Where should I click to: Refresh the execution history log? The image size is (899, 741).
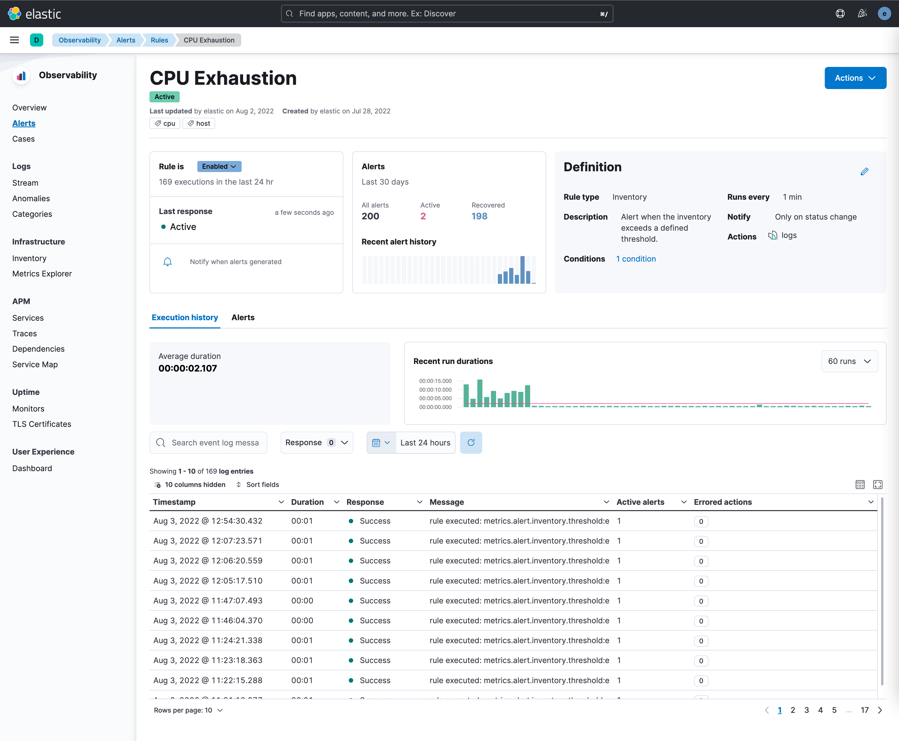coord(471,443)
